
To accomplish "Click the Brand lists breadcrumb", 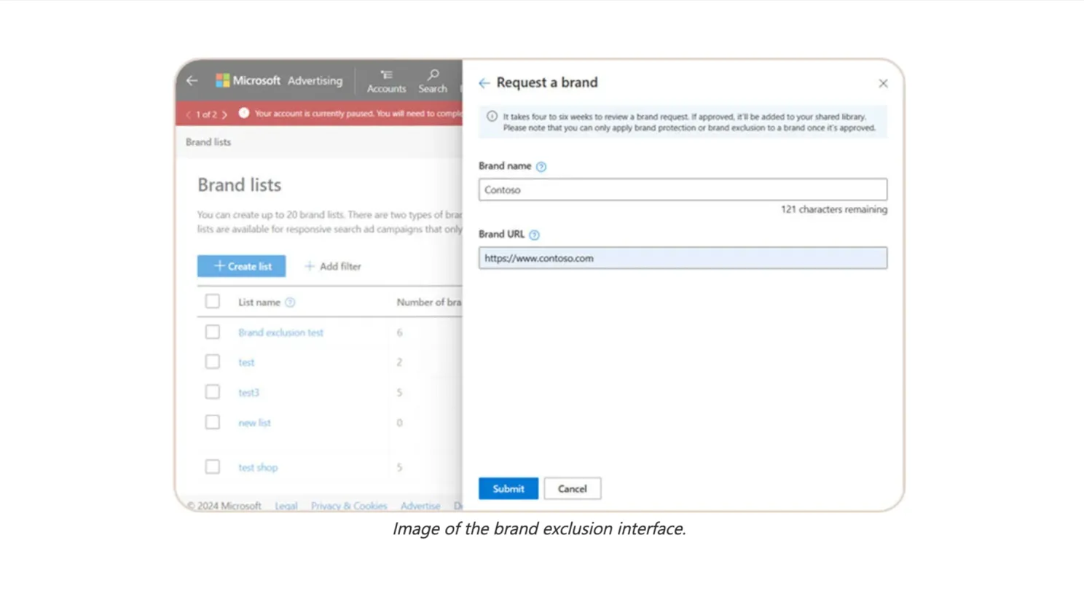I will [x=208, y=142].
